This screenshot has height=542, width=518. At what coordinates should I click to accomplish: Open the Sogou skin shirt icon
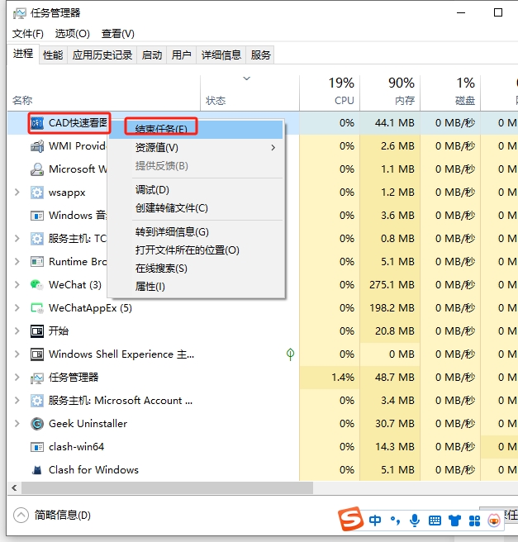[454, 521]
